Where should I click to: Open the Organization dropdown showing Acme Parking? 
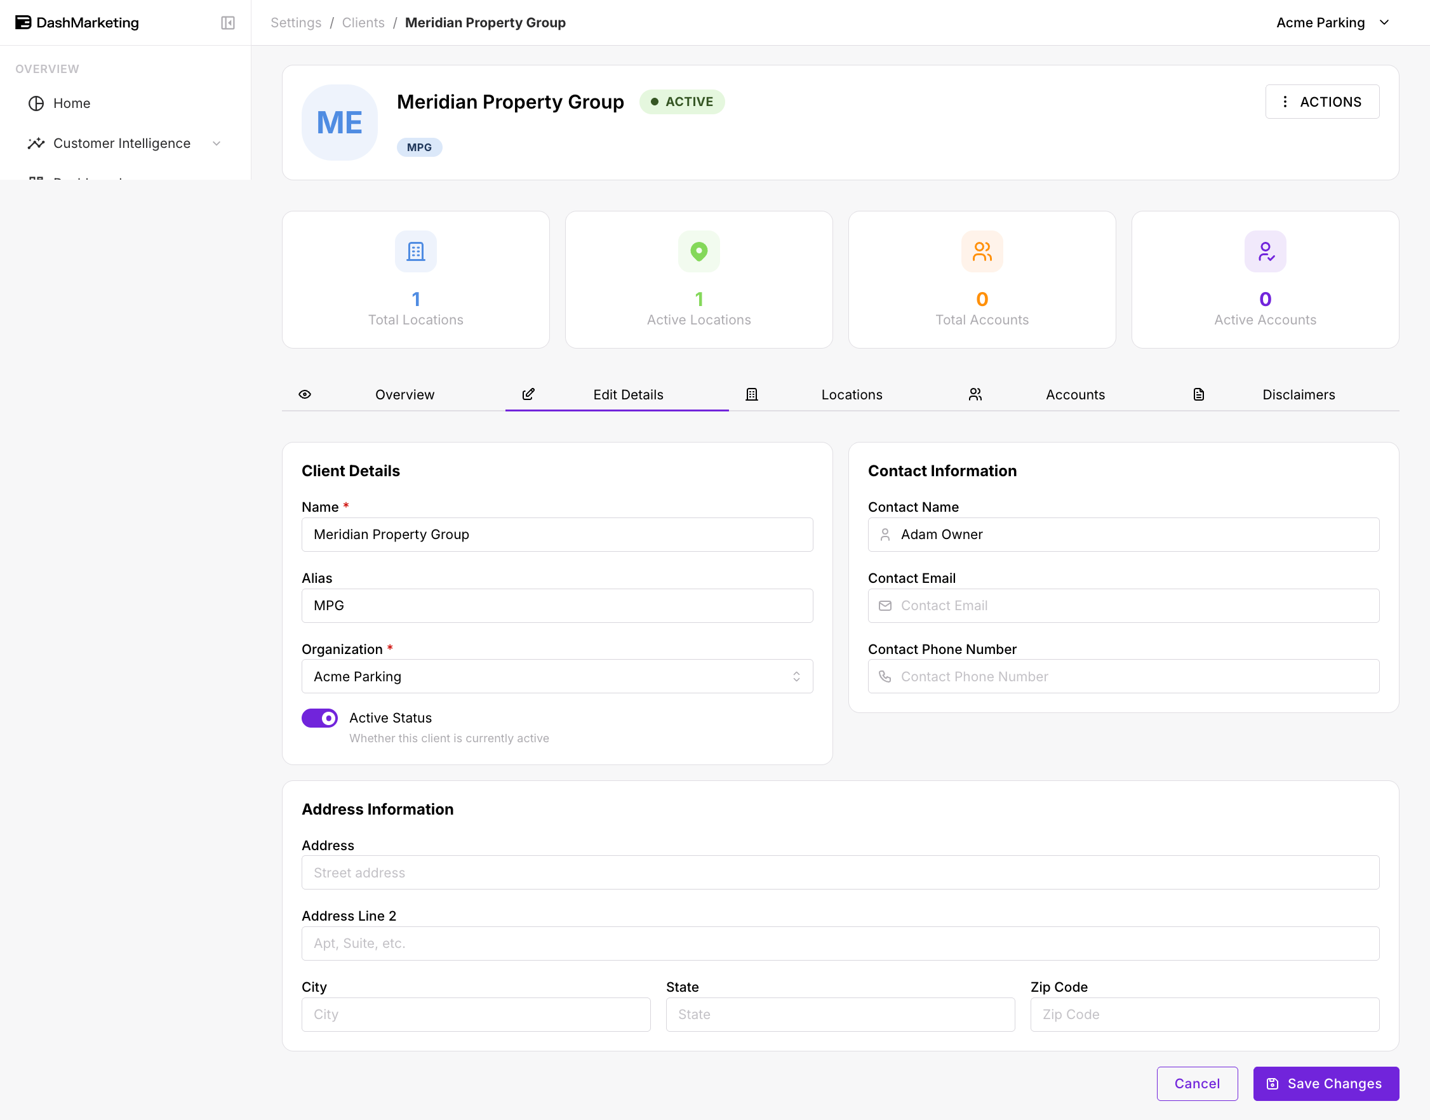click(558, 677)
